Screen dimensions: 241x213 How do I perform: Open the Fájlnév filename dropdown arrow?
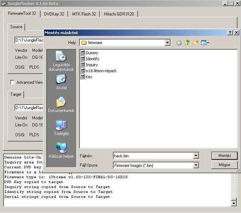click(x=196, y=156)
